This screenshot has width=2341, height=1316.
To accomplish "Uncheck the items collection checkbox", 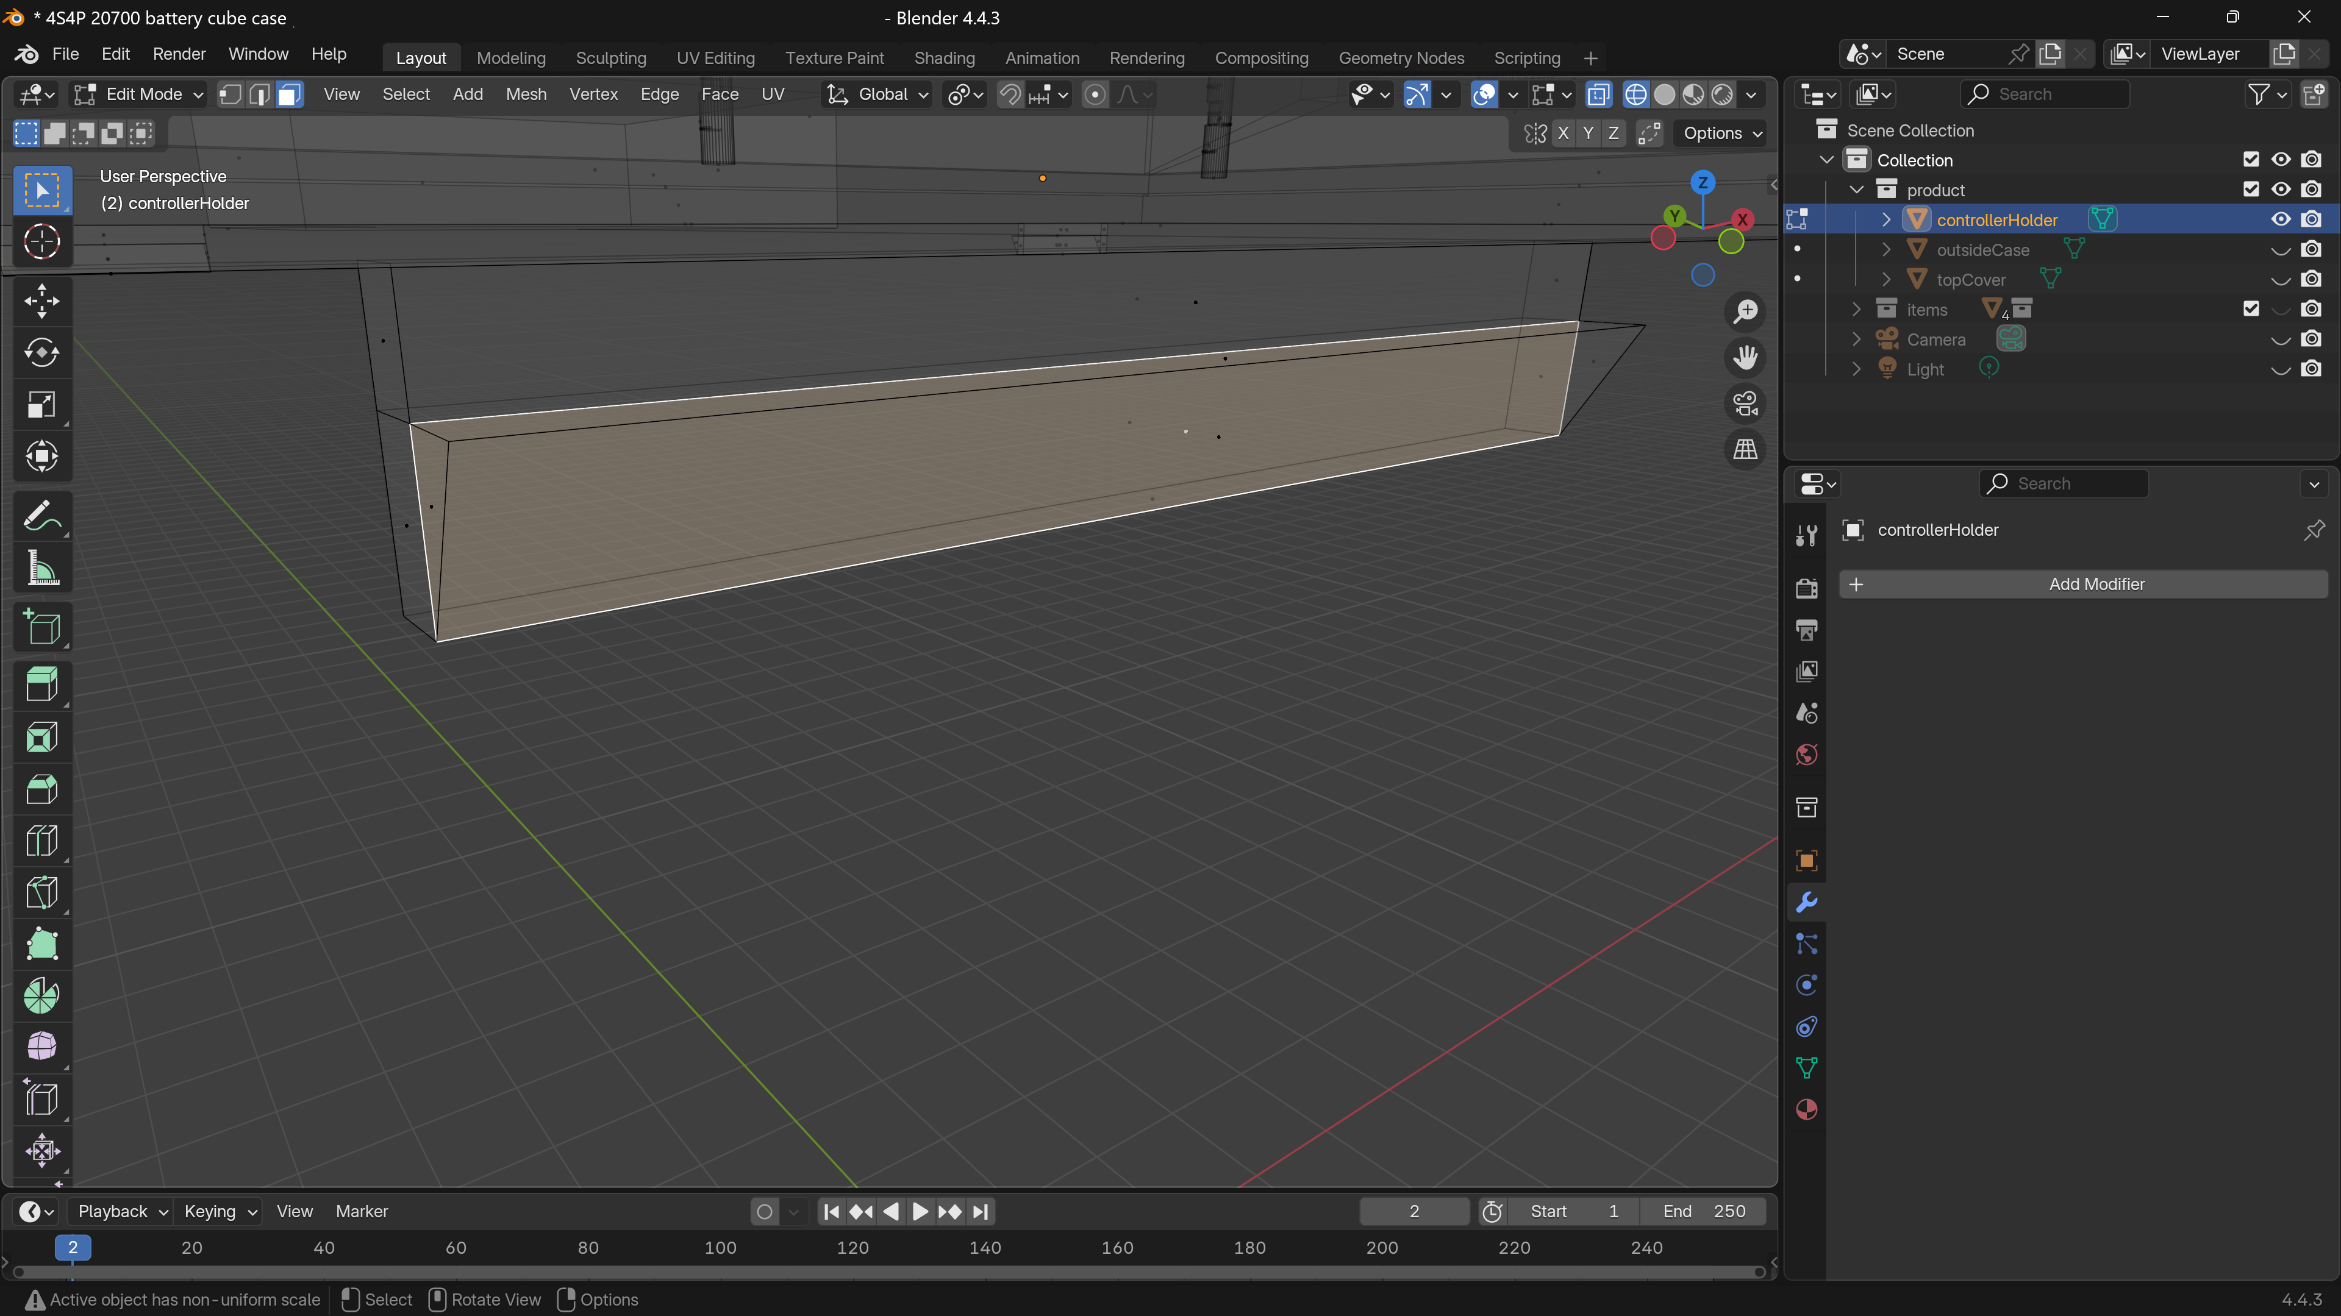I will pyautogui.click(x=2250, y=309).
